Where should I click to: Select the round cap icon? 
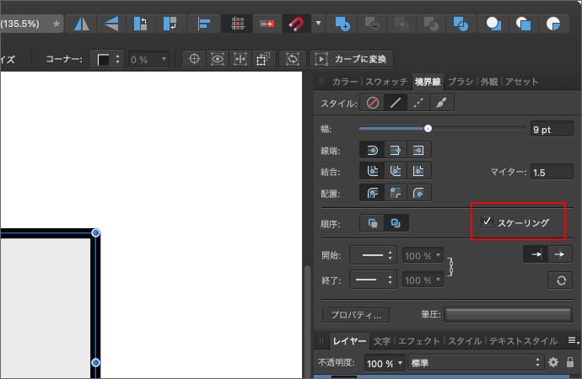point(373,149)
